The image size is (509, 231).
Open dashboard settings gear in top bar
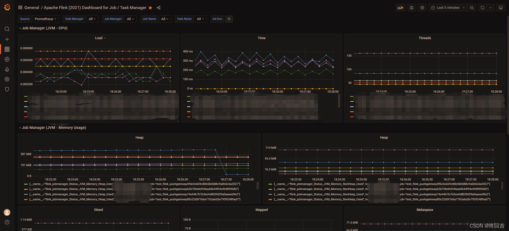pyautogui.click(x=422, y=8)
